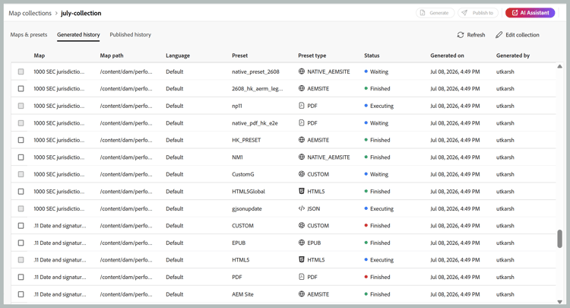
Task: Click globe icon in NM1 row
Action: coord(302,157)
